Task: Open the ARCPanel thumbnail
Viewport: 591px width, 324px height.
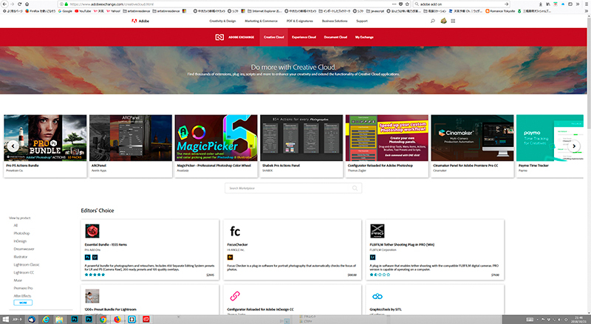Action: point(131,138)
